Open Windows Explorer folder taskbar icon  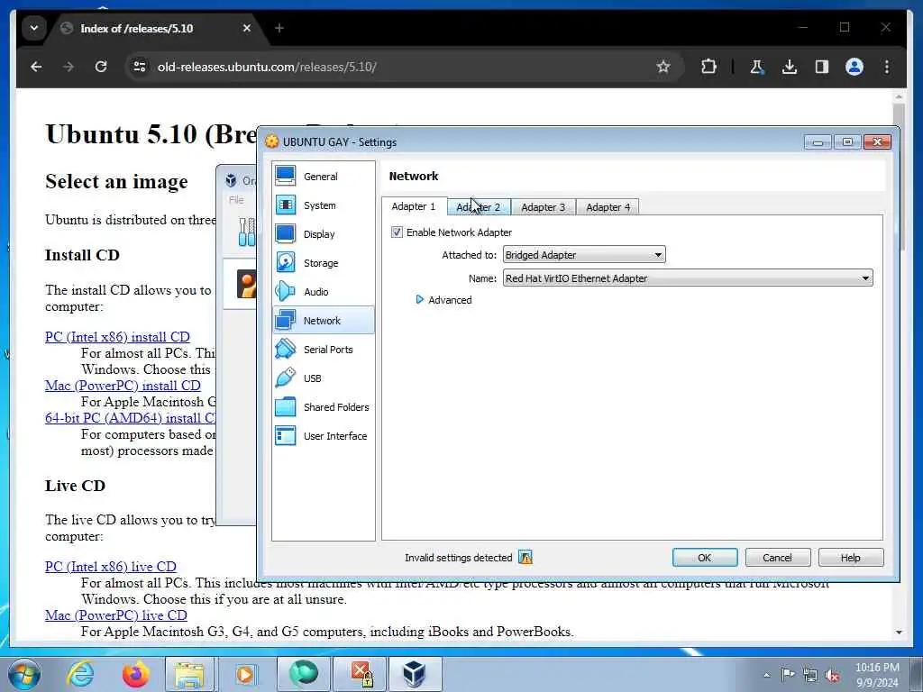pyautogui.click(x=189, y=674)
